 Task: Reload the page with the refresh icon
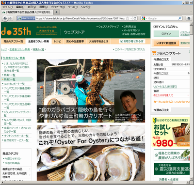pos(135,18)
